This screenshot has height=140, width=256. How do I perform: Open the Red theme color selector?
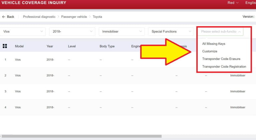pos(233,3)
